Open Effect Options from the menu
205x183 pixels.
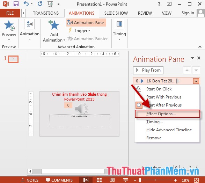tap(167, 114)
